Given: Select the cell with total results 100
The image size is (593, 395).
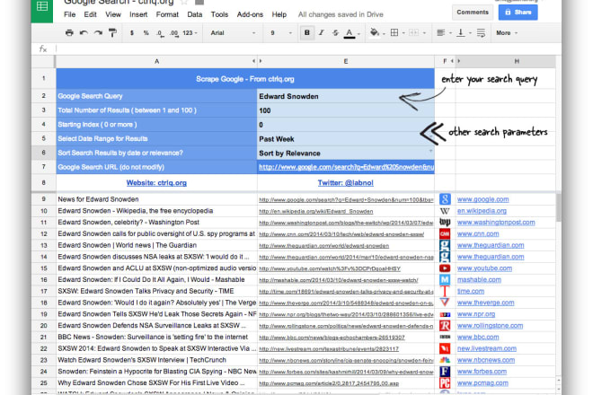Looking at the screenshot, I should point(346,110).
